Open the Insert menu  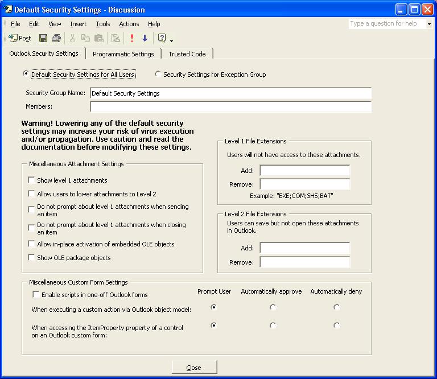point(79,24)
